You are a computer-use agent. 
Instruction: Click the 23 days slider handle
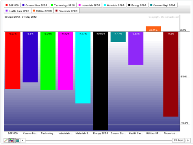[x=178, y=140]
